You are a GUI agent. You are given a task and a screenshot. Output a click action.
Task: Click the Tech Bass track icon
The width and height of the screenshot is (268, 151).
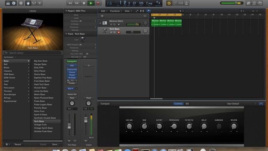(x=105, y=31)
